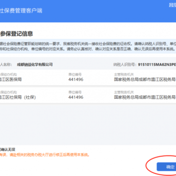The width and height of the screenshot is (176, 176).
Task: Click the taxpayer ID 91510115MA62N3PE value
Action: coord(157,65)
